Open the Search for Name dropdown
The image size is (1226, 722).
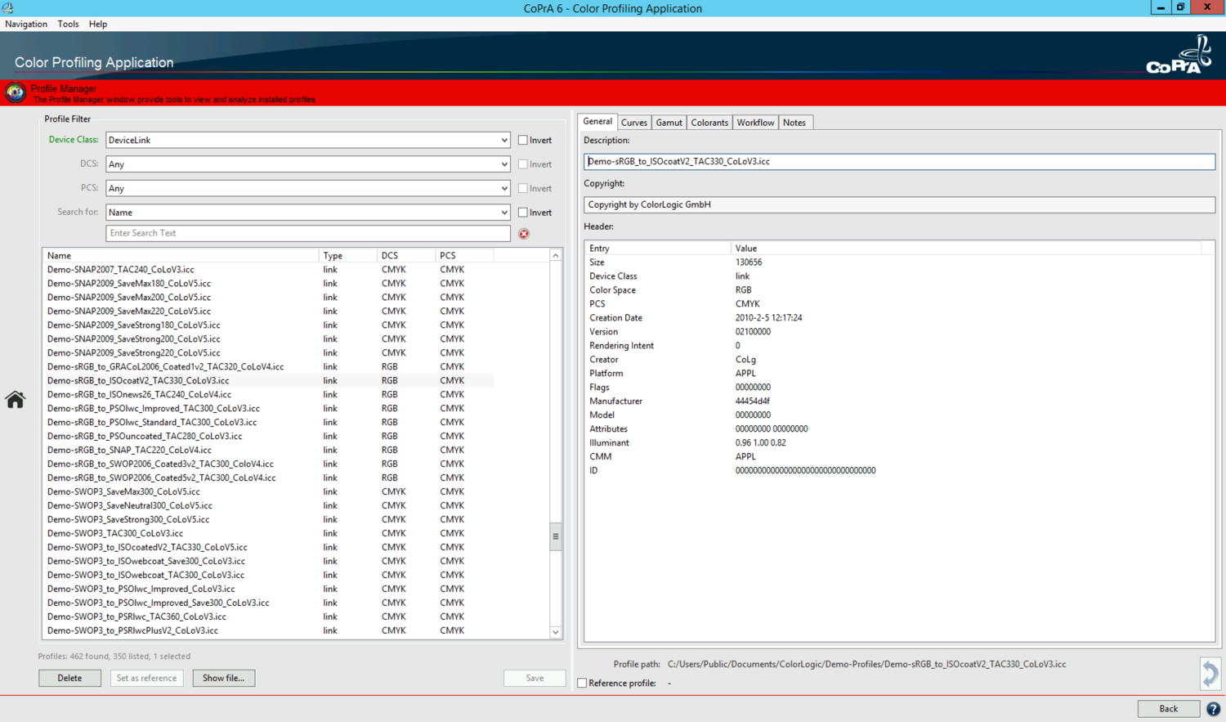coord(308,213)
